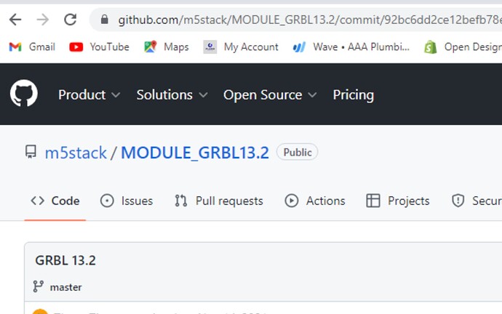
Task: Expand the Solutions dropdown menu
Action: [172, 95]
